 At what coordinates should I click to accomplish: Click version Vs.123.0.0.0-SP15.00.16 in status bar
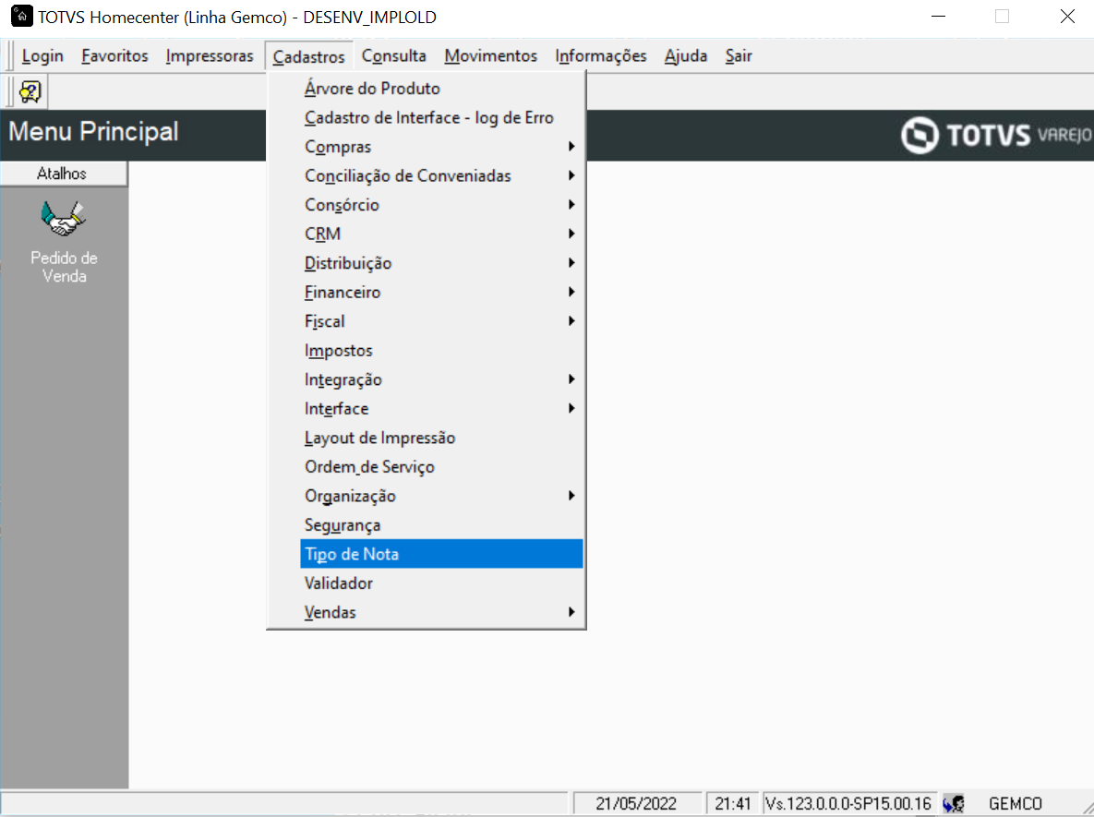point(848,804)
